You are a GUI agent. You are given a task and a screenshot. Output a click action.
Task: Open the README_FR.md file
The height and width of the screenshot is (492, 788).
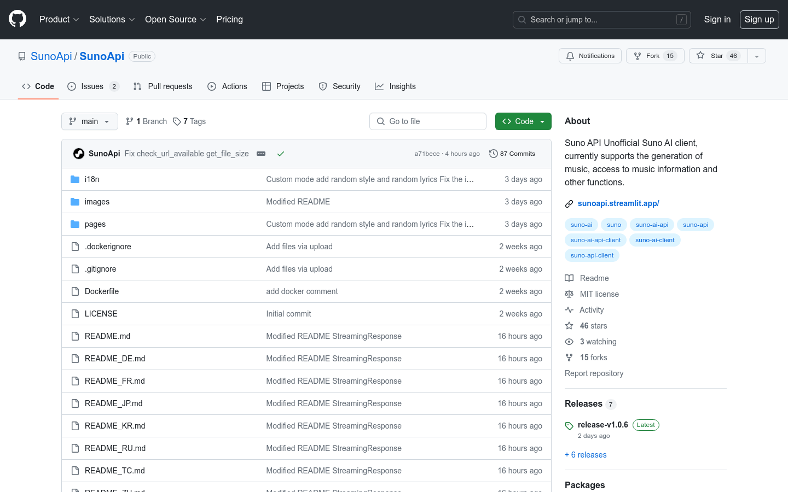coord(115,381)
